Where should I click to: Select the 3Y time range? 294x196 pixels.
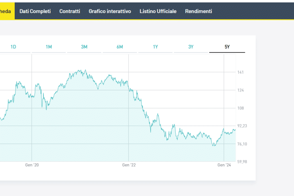coord(191,47)
